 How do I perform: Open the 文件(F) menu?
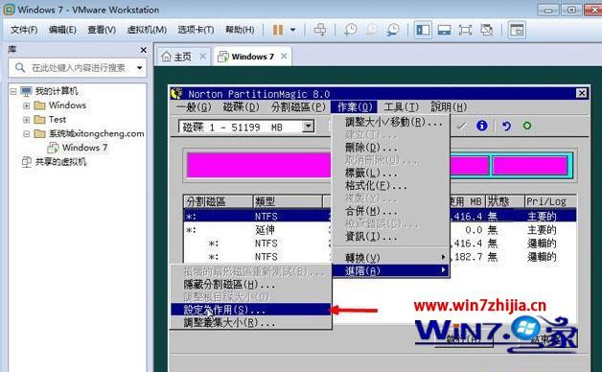point(24,30)
